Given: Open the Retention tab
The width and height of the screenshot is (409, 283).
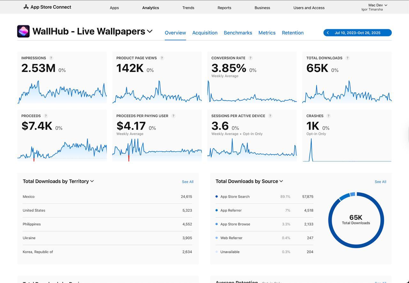Looking at the screenshot, I should click(x=293, y=33).
